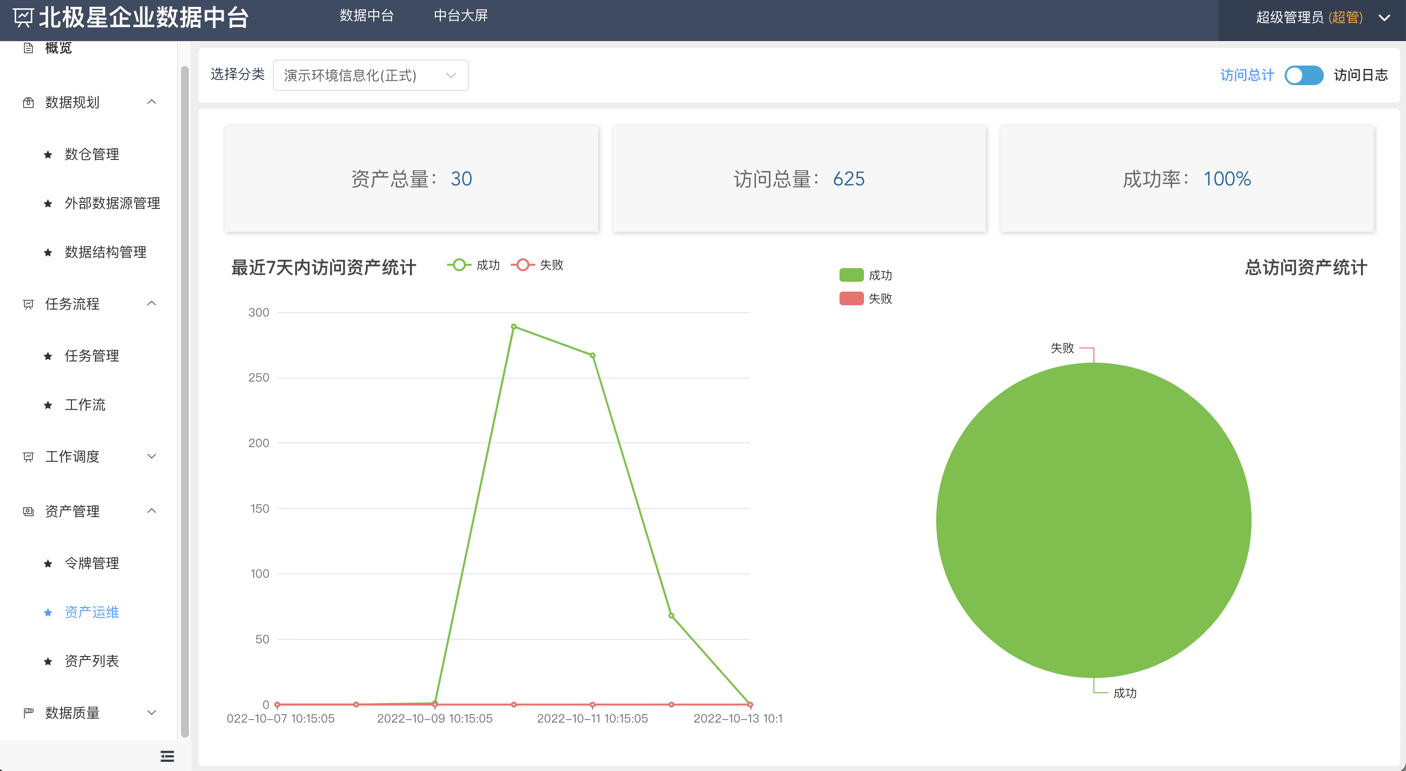The image size is (1406, 771).
Task: Toggle 成功 green legend of pie chart
Action: pos(865,275)
